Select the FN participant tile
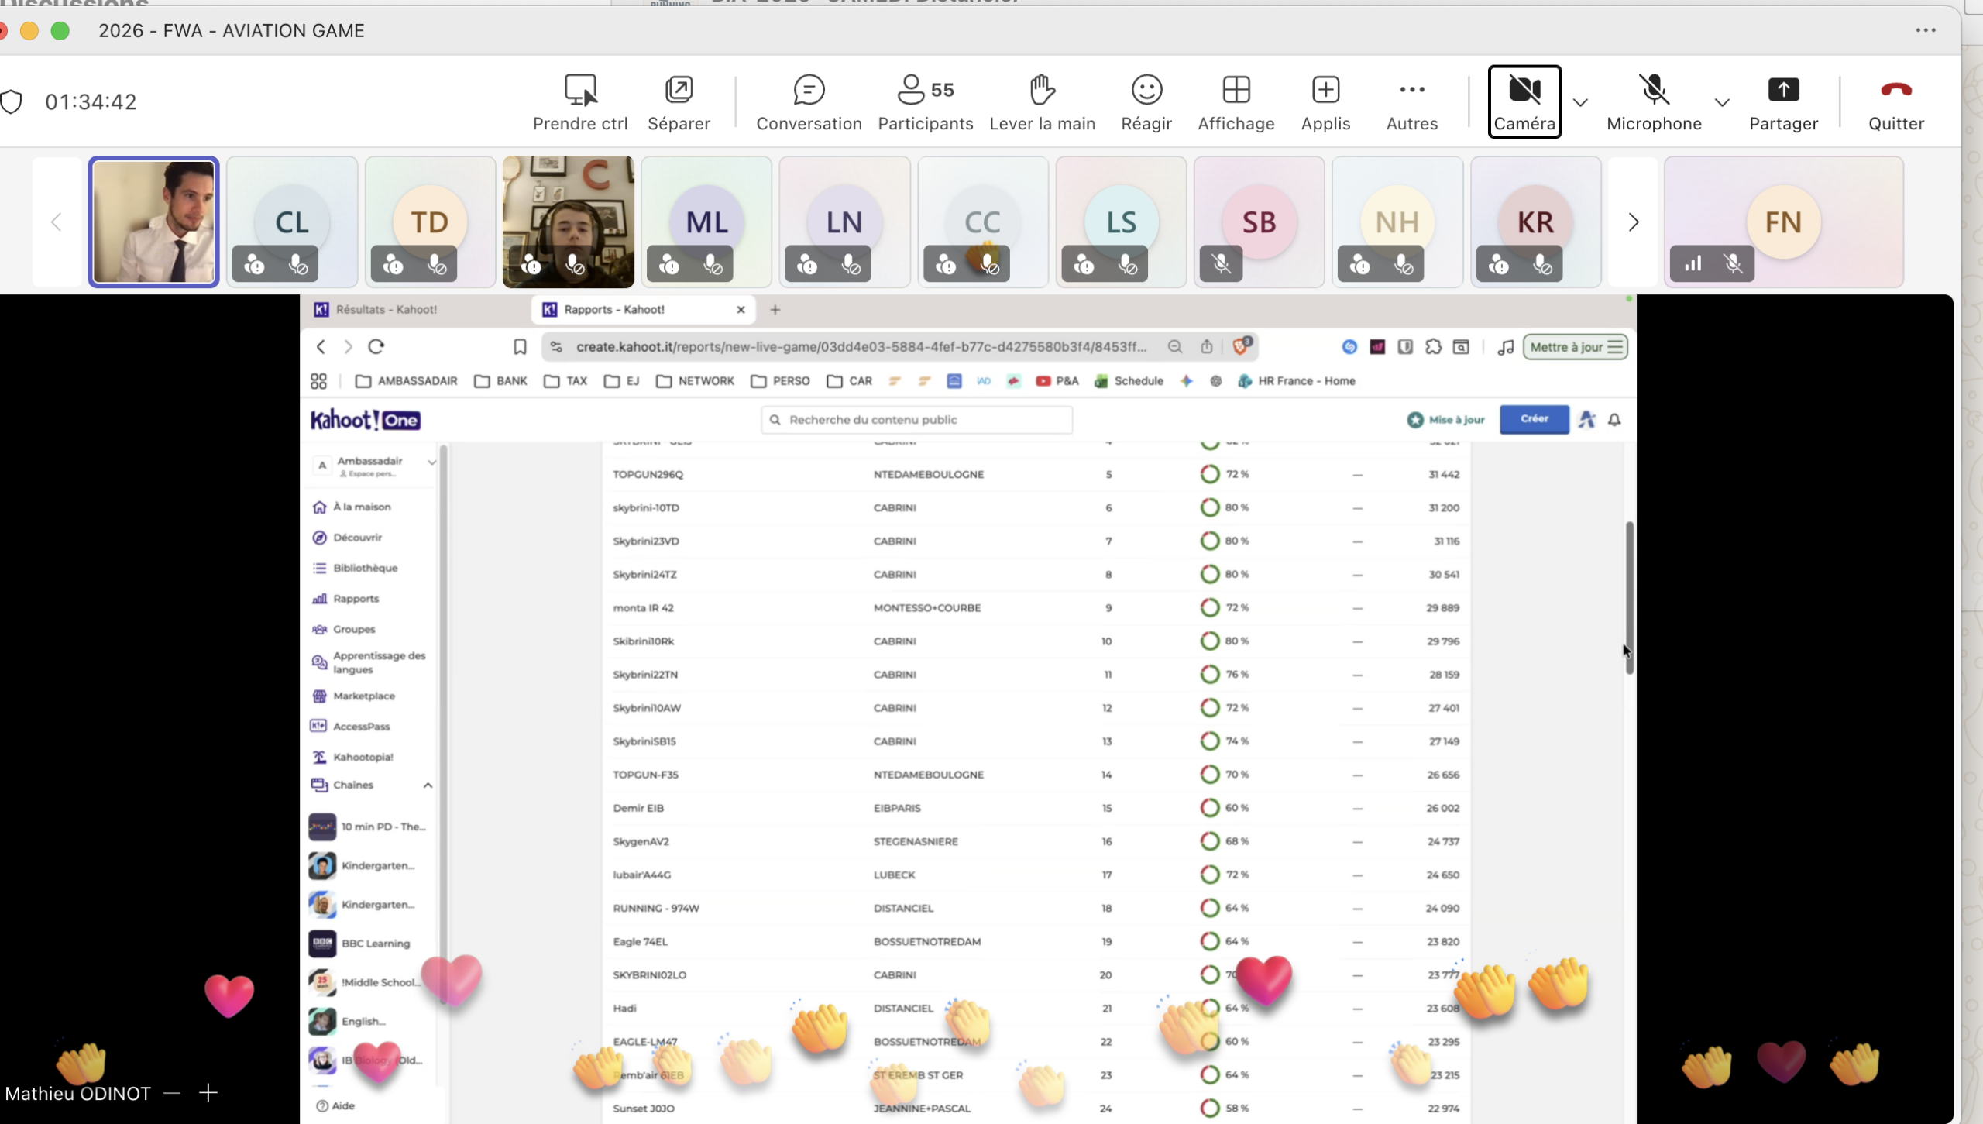Image resolution: width=1983 pixels, height=1124 pixels. (x=1783, y=222)
